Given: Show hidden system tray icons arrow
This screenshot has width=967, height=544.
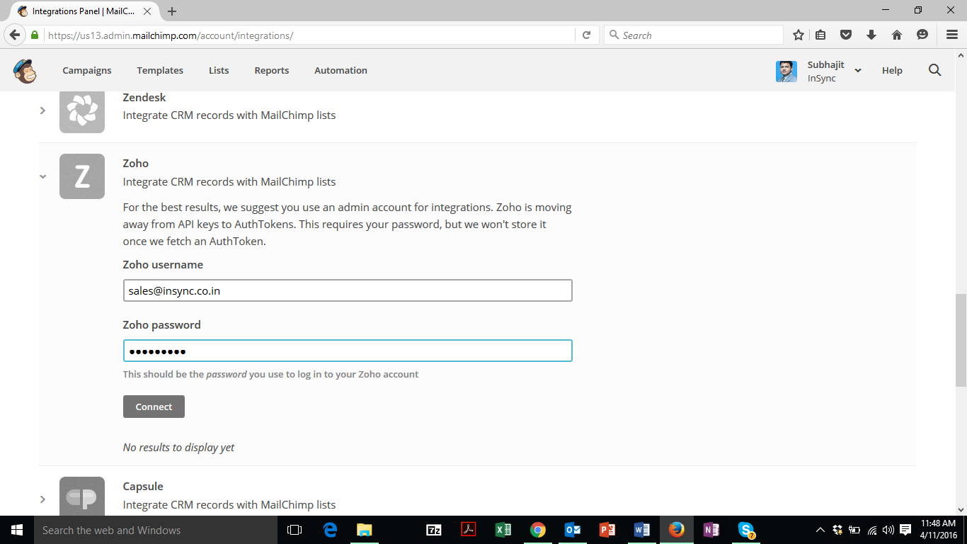Looking at the screenshot, I should coord(820,530).
